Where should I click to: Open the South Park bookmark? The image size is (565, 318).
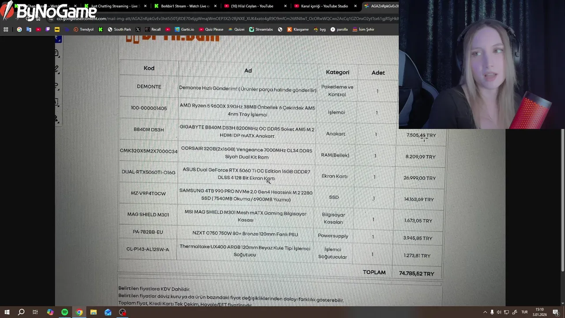tap(119, 30)
